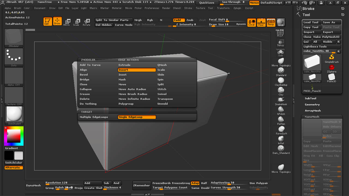Screen dimensions: 349x196
Task: Click the ZRemesher button
Action: coord(142,185)
